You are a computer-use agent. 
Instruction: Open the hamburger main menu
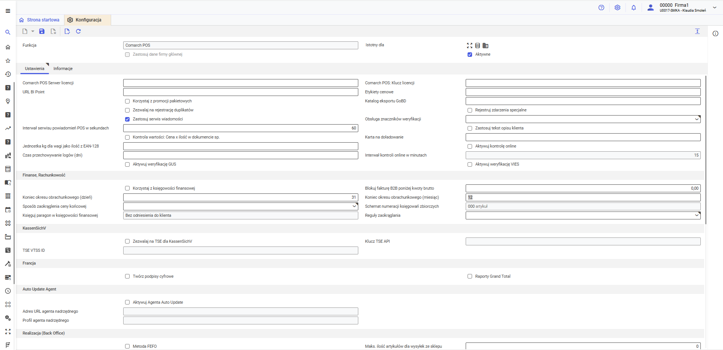point(8,11)
